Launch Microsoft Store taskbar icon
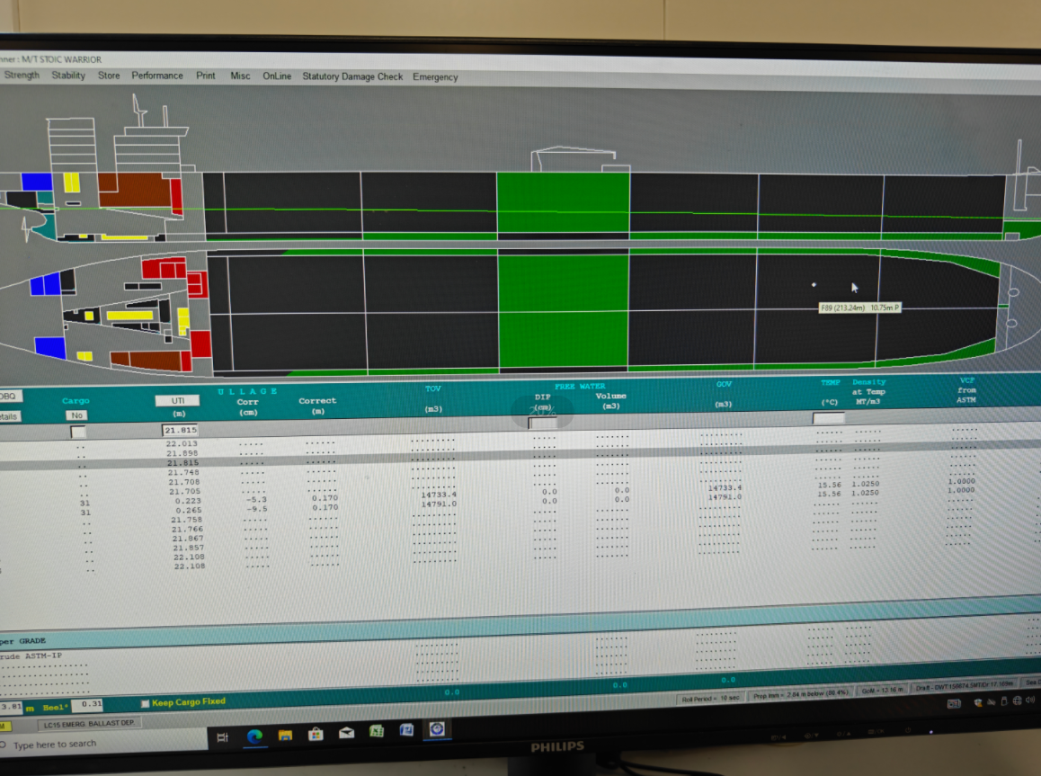 click(x=316, y=735)
